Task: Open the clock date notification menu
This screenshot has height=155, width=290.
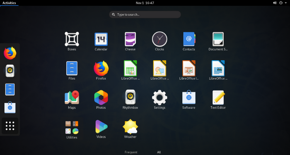Action: pos(145,3)
